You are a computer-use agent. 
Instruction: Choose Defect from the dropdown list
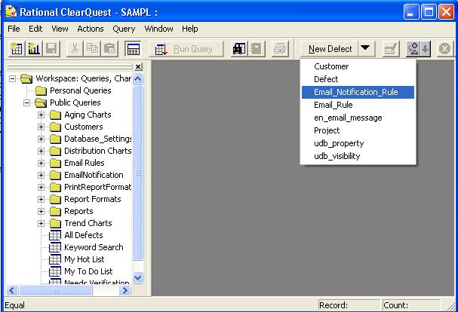tap(358, 79)
